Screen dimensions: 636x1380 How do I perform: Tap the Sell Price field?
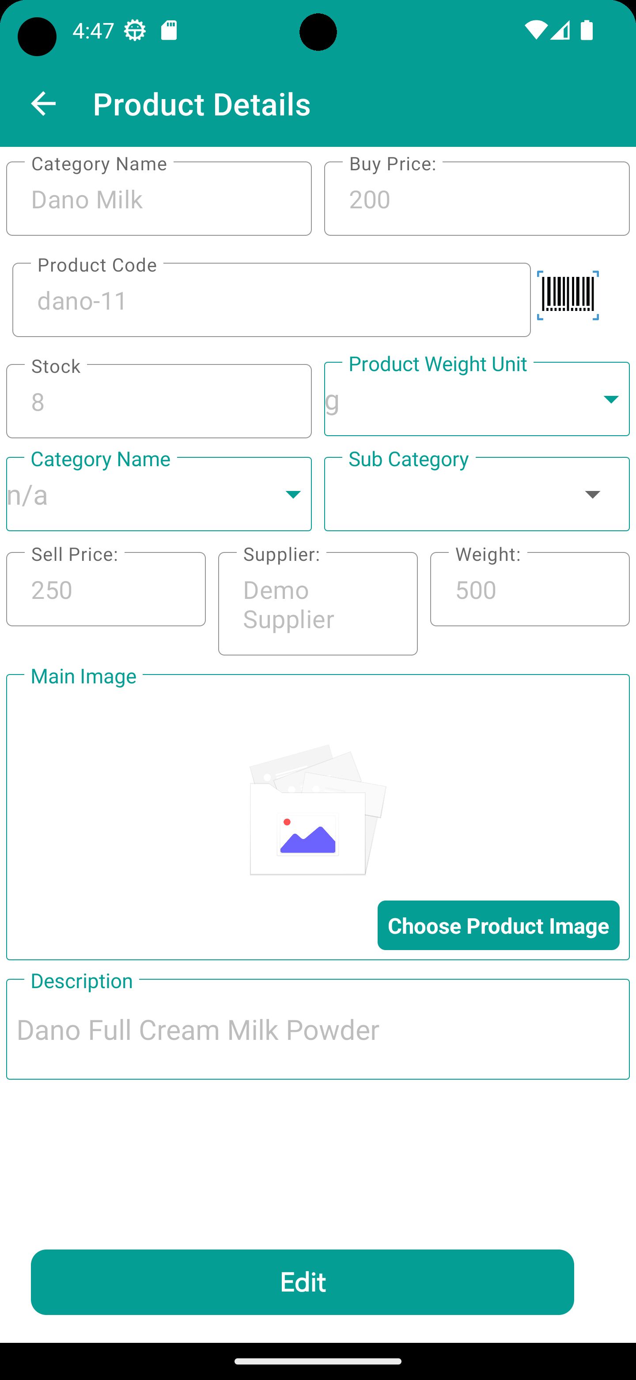106,589
